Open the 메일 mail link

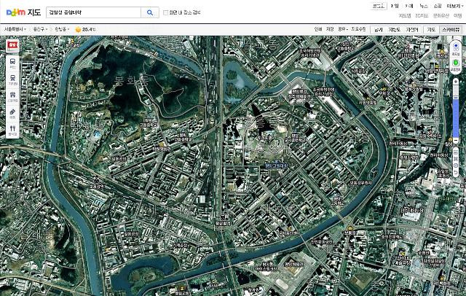pos(395,6)
